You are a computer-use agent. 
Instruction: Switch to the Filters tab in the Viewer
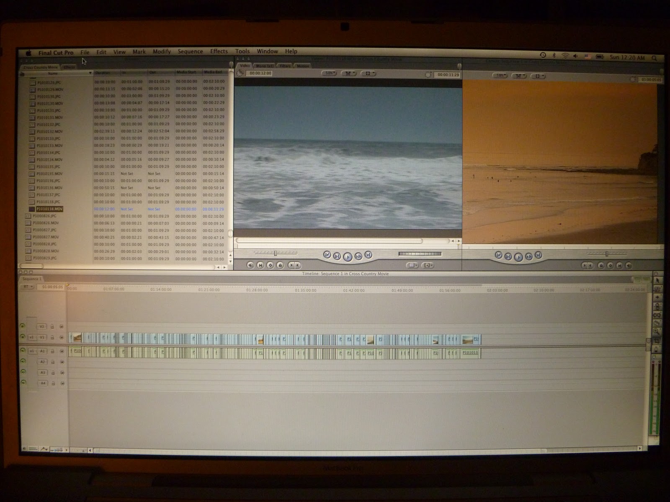285,66
